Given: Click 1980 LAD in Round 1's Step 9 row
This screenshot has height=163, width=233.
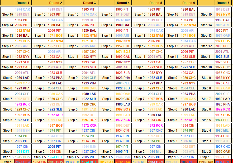Looking at the screenshot, I should (x=22, y=78).
